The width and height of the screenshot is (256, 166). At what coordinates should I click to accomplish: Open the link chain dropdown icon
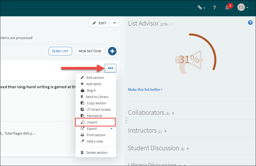201,8
